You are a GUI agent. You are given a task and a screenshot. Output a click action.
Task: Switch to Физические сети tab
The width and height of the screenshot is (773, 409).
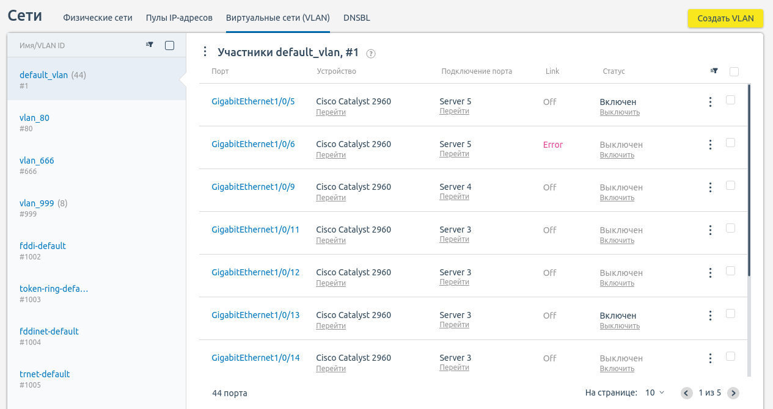(98, 18)
